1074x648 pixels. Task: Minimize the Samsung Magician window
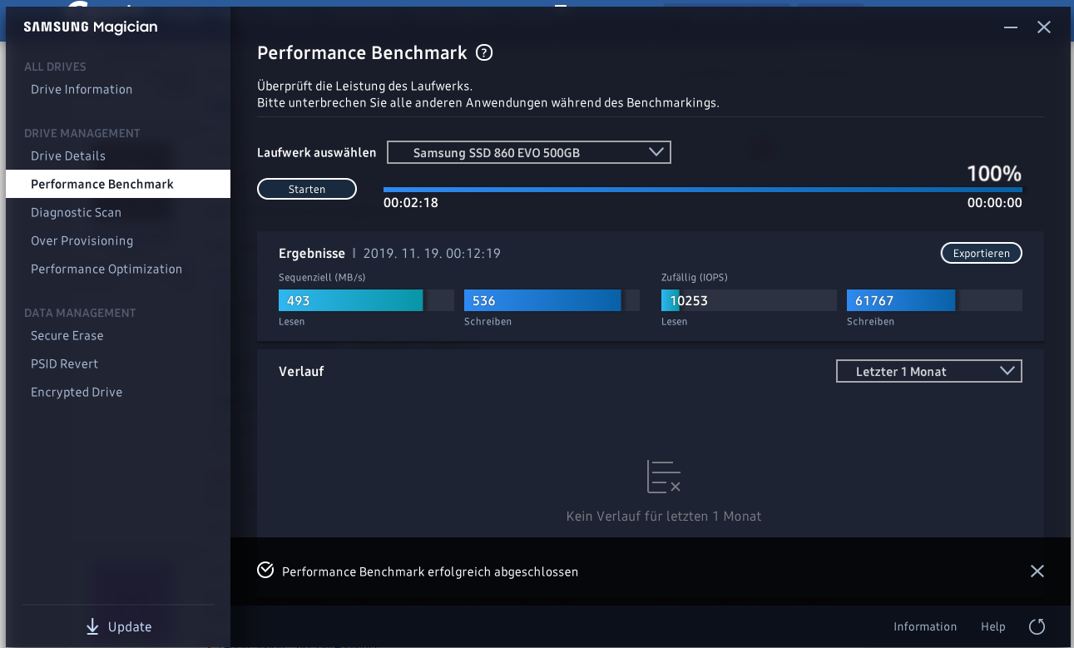tap(1011, 27)
